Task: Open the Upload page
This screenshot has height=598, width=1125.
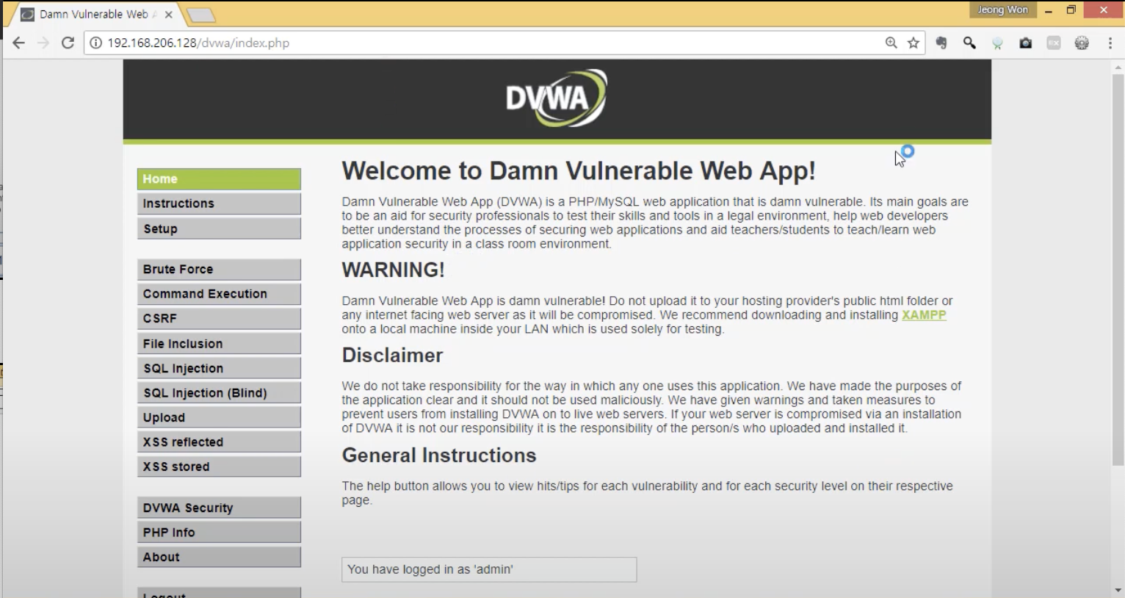Action: coord(219,417)
